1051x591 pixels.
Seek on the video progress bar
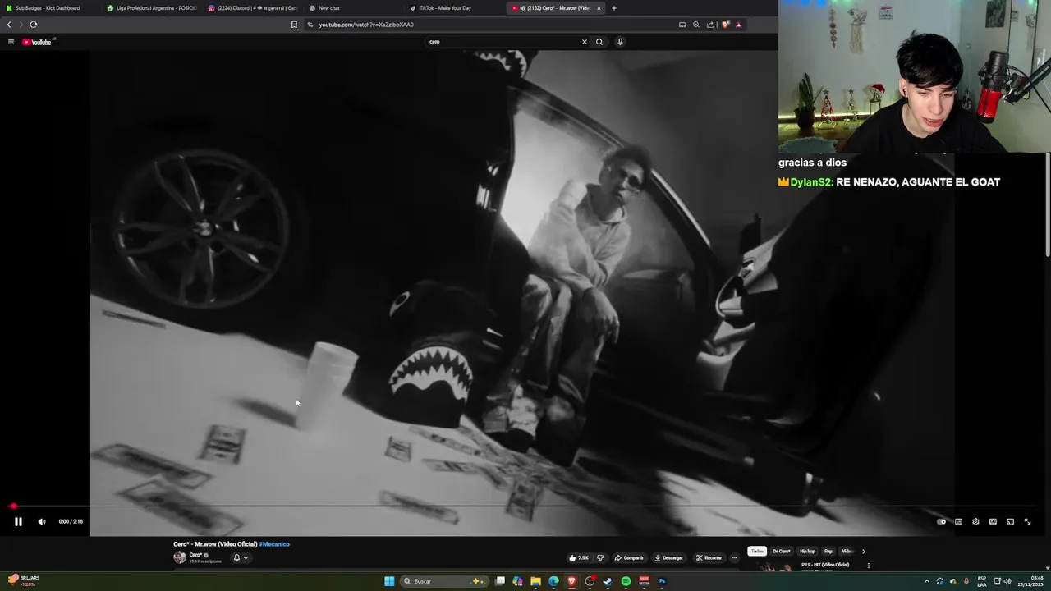(x=525, y=506)
